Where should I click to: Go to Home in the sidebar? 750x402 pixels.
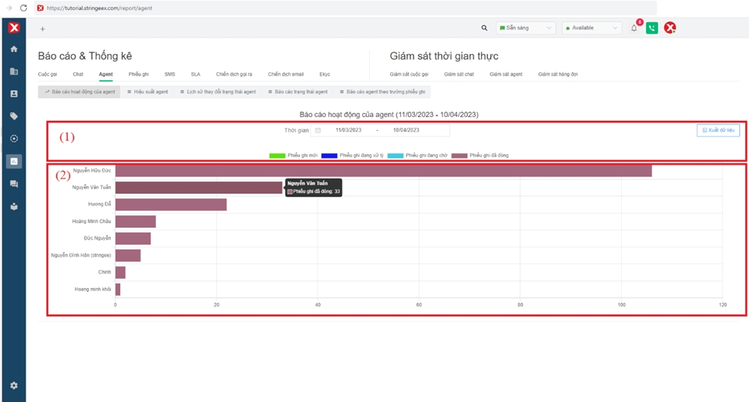[13, 49]
